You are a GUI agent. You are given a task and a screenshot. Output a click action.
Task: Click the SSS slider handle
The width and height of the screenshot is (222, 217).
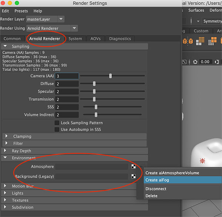click(96, 107)
